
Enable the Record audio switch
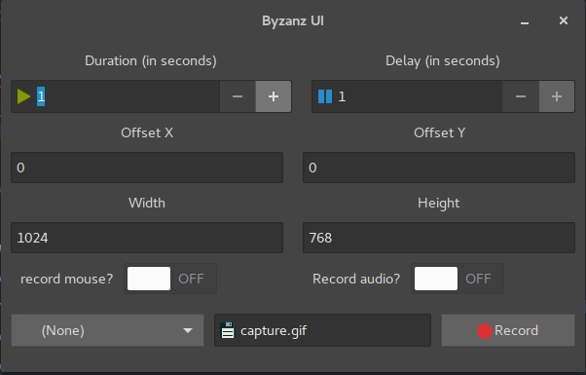coord(458,279)
